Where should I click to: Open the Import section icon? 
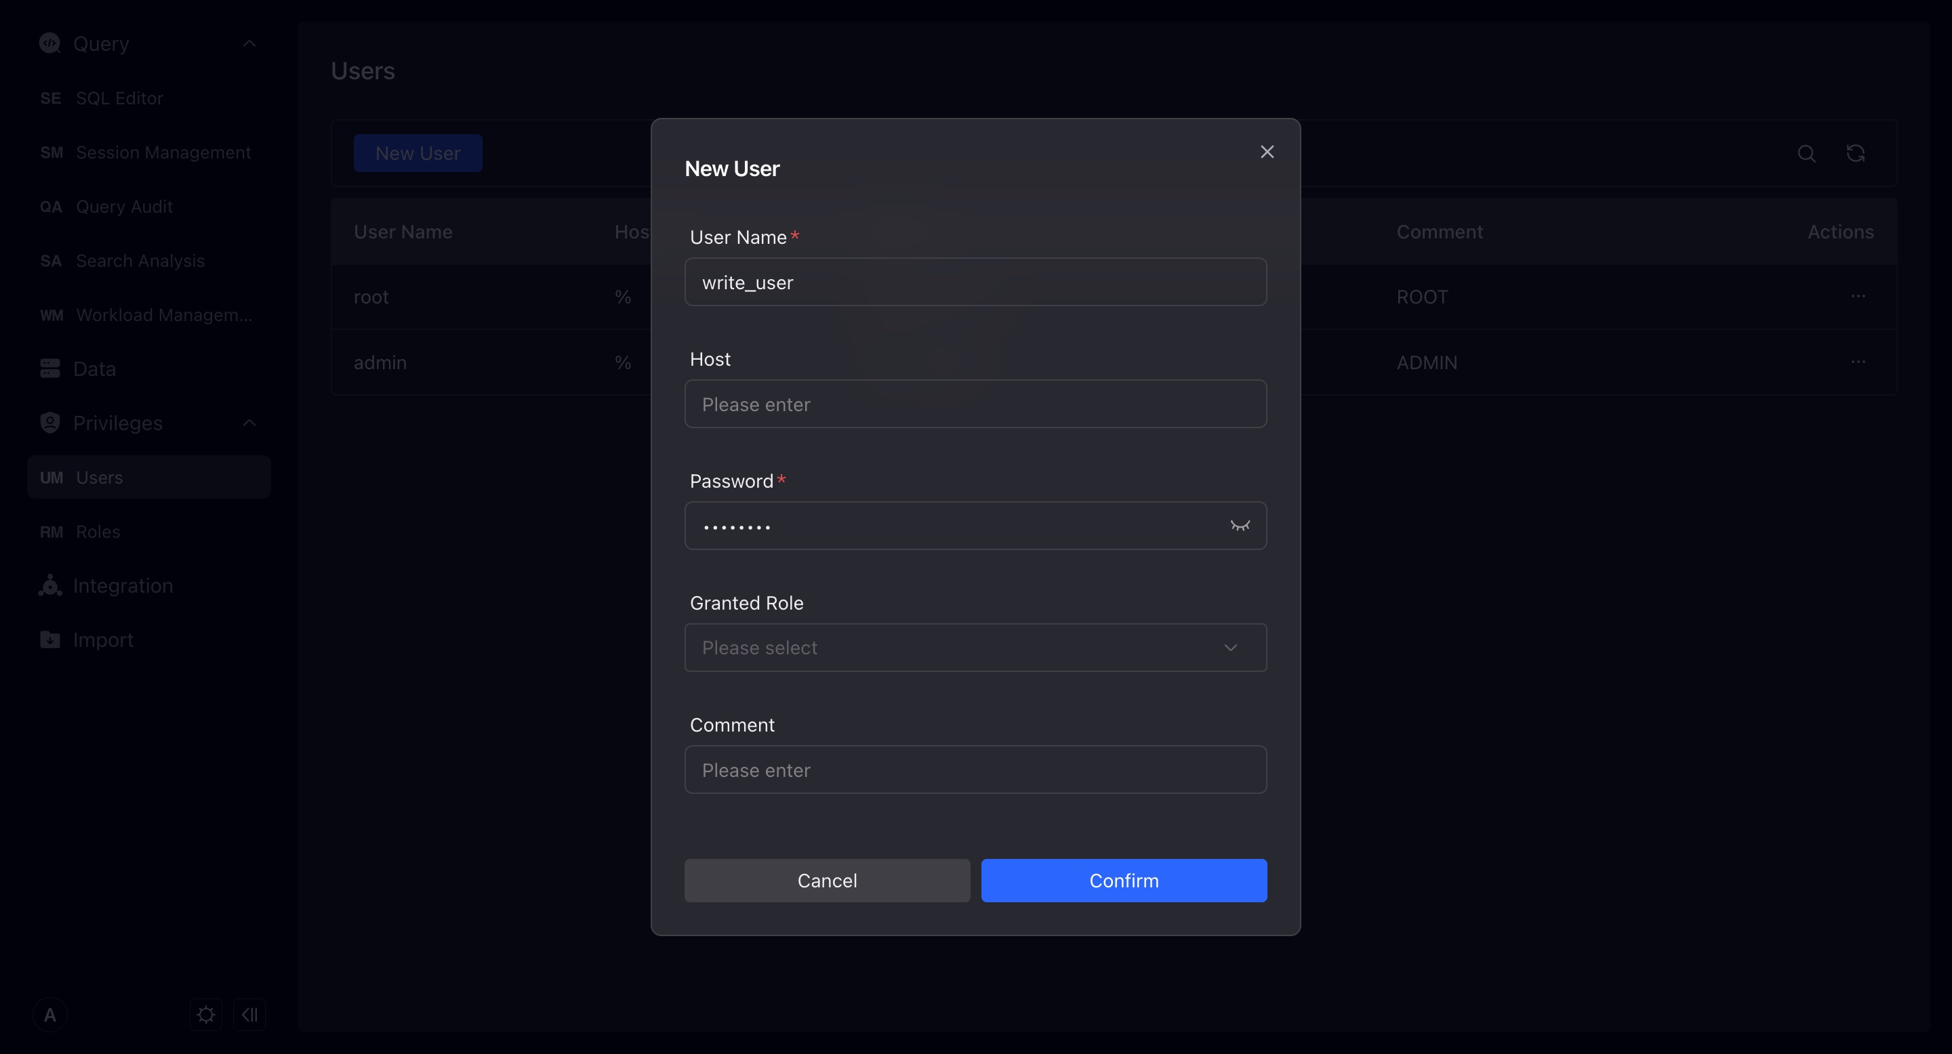point(50,640)
